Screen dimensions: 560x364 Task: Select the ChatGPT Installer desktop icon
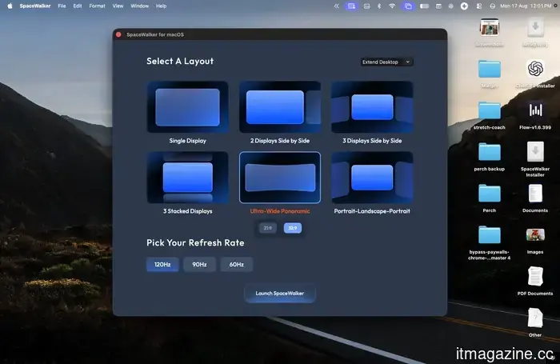pos(535,74)
